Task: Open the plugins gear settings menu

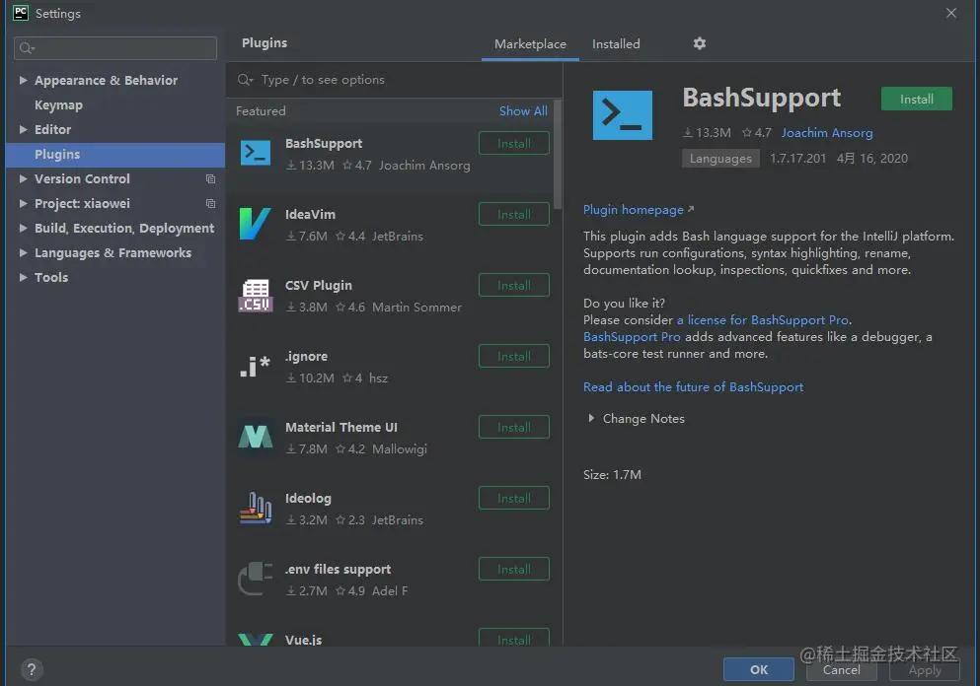Action: [x=700, y=43]
